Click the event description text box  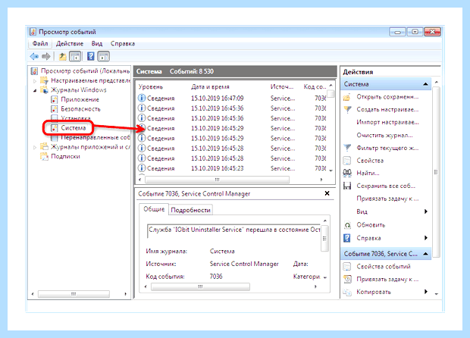pos(233,230)
